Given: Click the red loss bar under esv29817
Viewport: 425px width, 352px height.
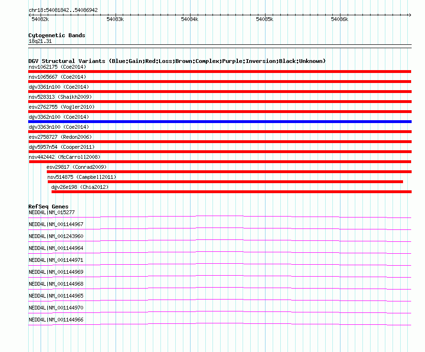Looking at the screenshot, I should coord(229,172).
